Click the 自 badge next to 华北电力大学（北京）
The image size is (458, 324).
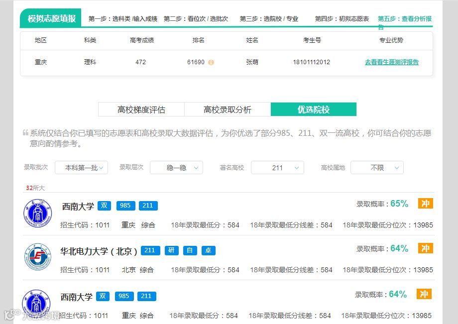tap(190, 250)
